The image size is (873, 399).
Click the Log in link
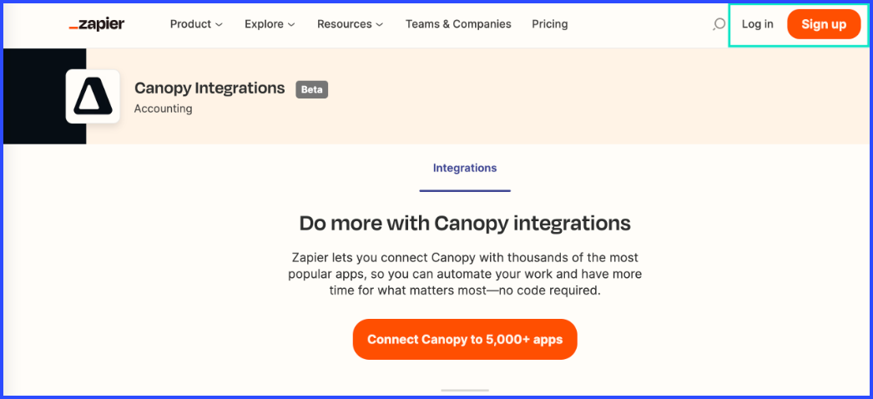point(757,24)
